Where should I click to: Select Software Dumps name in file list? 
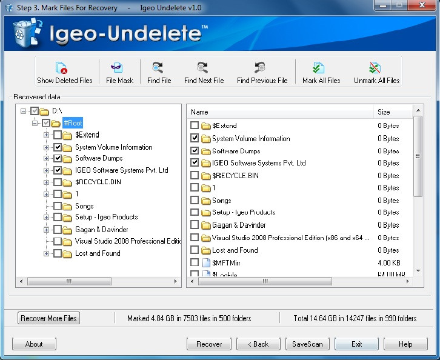tap(236, 151)
